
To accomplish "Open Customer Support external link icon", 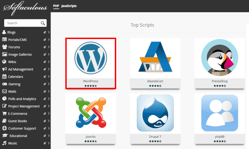I will (x=45, y=128).
